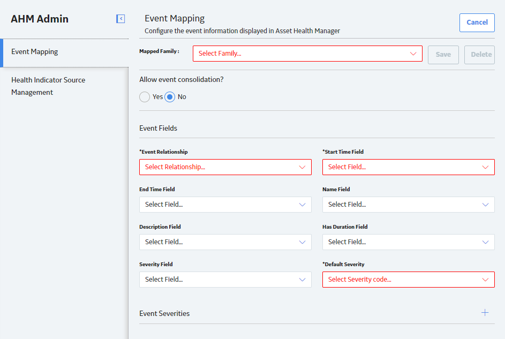This screenshot has height=339, width=505.
Task: Open the Start Time Field dropdown
Action: (x=409, y=167)
